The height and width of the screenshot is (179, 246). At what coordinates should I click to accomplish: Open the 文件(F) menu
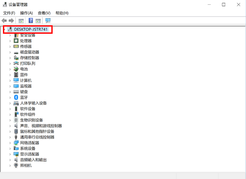click(x=9, y=13)
